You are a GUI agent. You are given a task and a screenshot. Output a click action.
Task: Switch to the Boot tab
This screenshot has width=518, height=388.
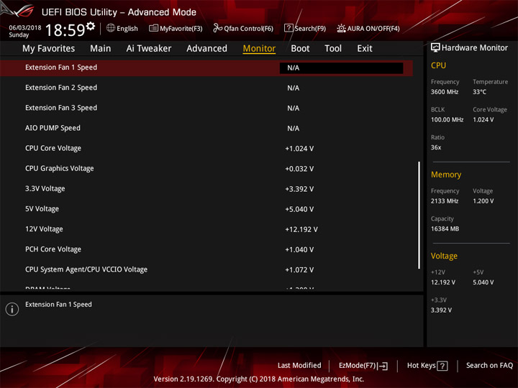(300, 49)
